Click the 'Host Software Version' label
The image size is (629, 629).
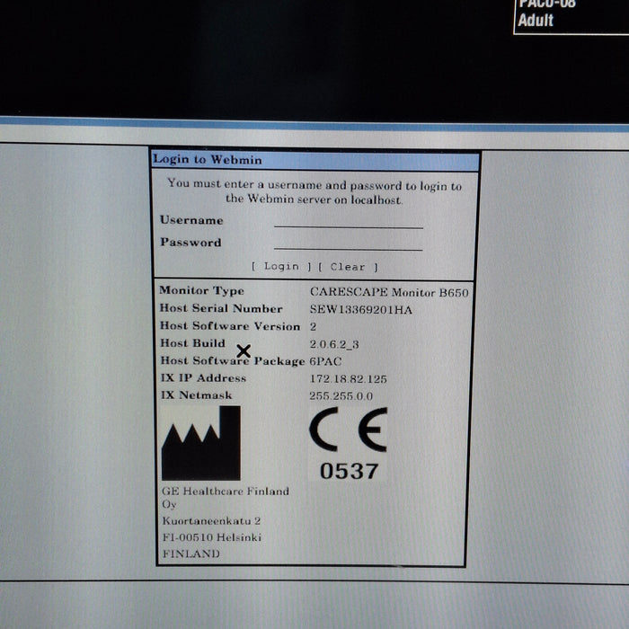pyautogui.click(x=230, y=325)
